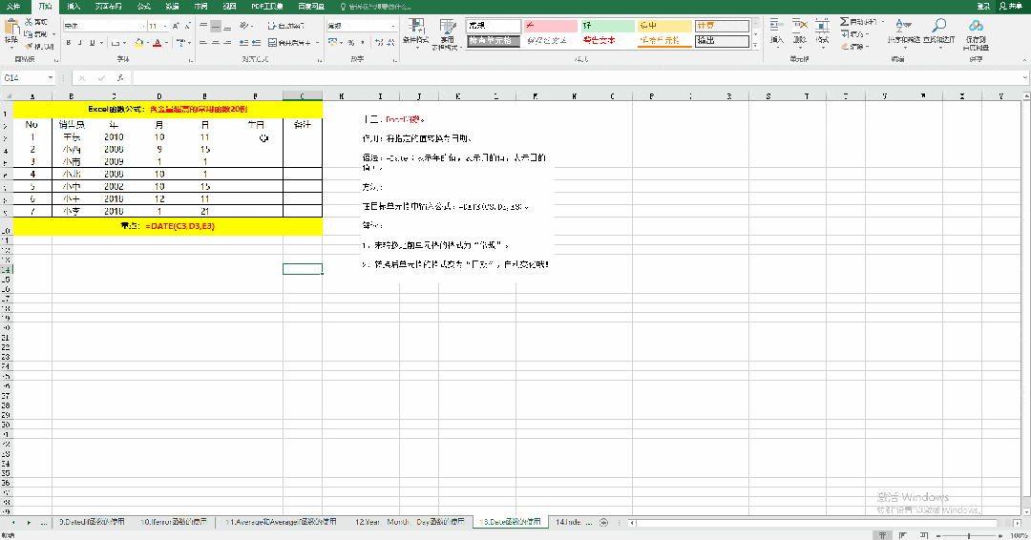1031x540 pixels.
Task: Switch to Page Layout view in status bar
Action: [903, 535]
